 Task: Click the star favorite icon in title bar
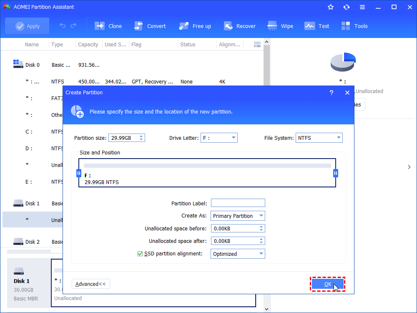(331, 7)
